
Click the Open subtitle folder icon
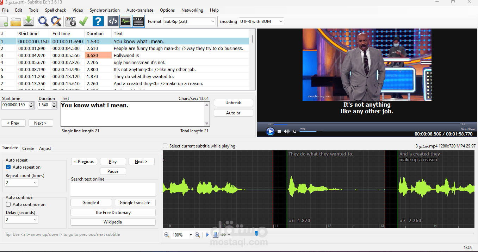click(x=16, y=21)
